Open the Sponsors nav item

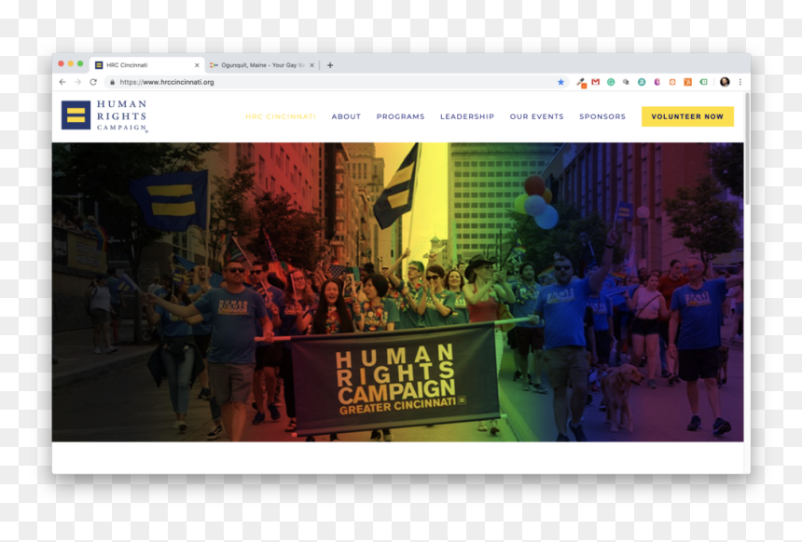click(602, 116)
